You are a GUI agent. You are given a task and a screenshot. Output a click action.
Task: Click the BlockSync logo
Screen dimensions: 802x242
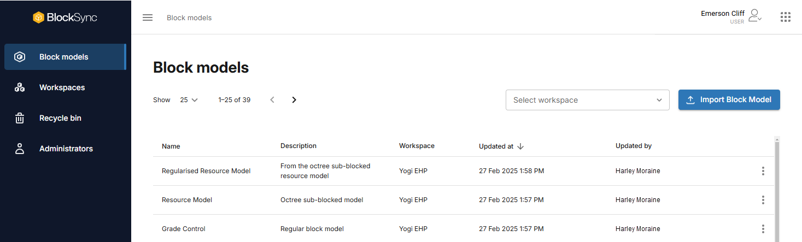point(65,17)
